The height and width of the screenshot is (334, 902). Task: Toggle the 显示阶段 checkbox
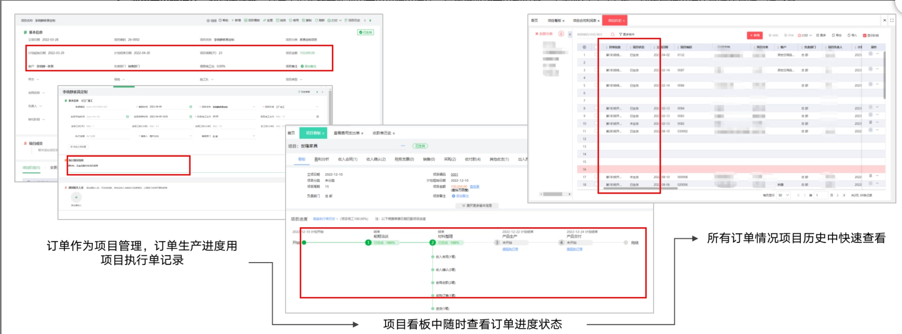(865, 36)
